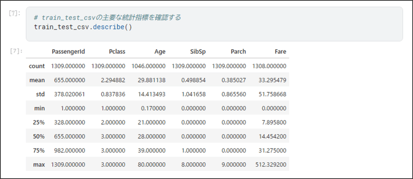Click max SibSp value 8.000000

[193, 164]
